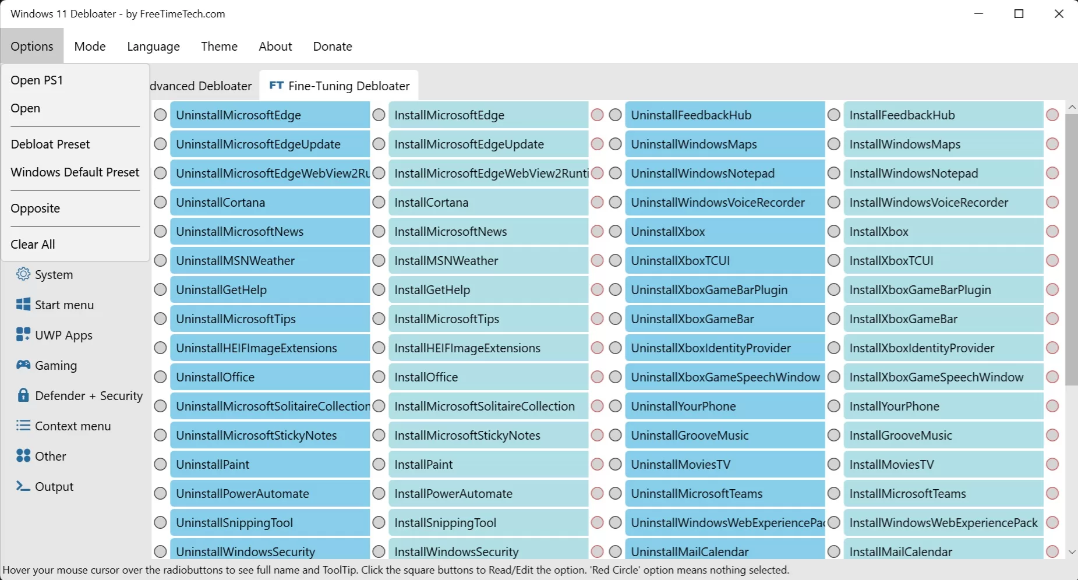
Task: Select the red circle next to InstallGetHelp
Action: (597, 289)
